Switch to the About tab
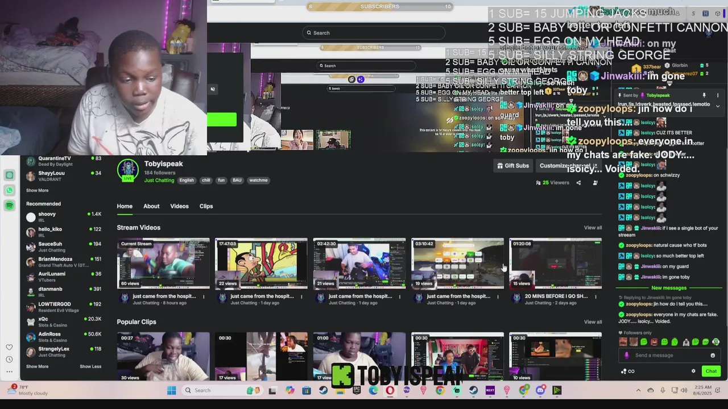The width and height of the screenshot is (728, 409). [151, 206]
